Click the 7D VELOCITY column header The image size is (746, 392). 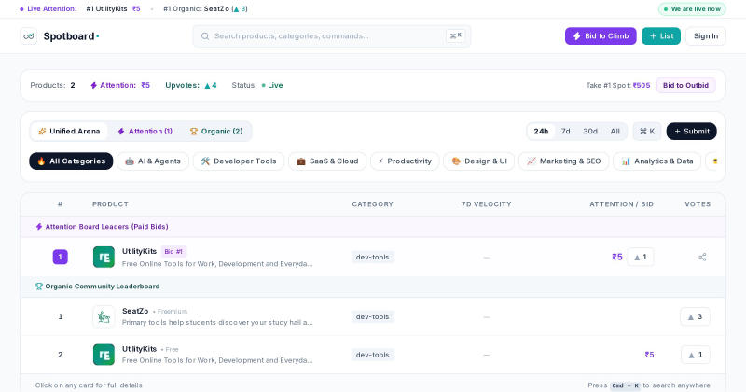tap(486, 204)
